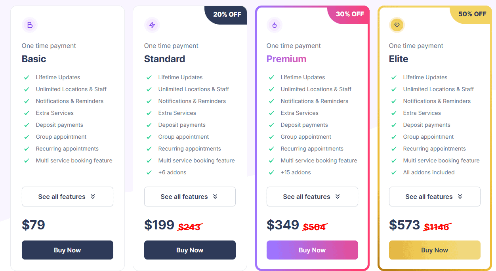Image resolution: width=496 pixels, height=271 pixels.
Task: Expand See all features on the Premium plan
Action: [312, 197]
